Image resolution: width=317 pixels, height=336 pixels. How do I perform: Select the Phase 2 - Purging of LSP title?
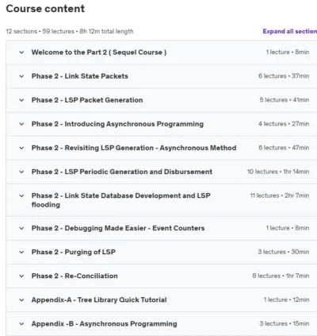tap(74, 252)
